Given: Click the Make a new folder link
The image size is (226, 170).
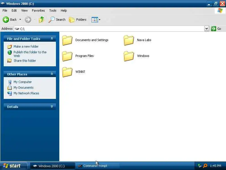Looking at the screenshot, I should click(26, 46).
